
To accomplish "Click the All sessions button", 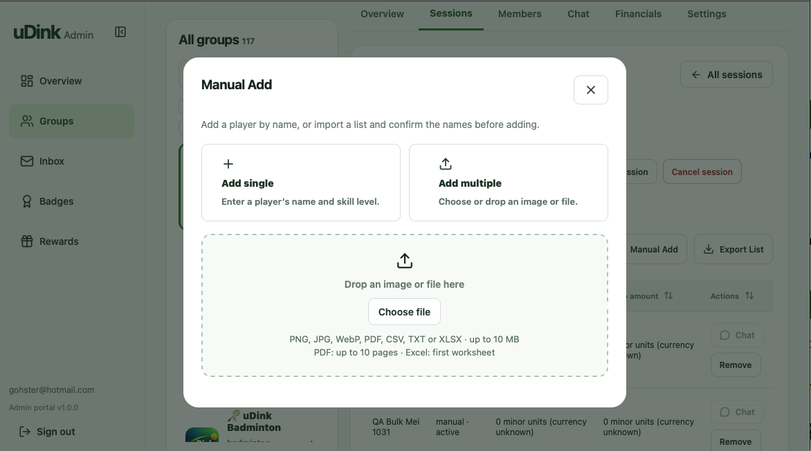I will coord(726,75).
